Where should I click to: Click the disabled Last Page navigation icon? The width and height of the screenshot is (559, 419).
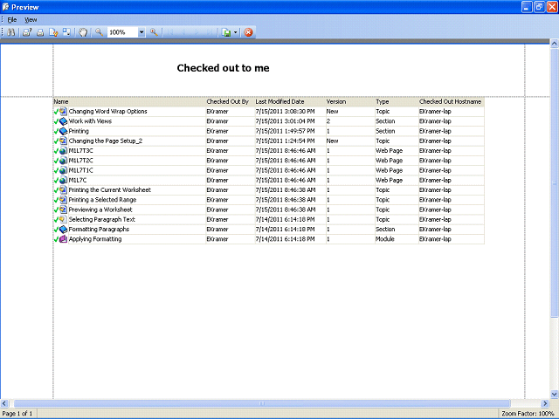point(210,32)
